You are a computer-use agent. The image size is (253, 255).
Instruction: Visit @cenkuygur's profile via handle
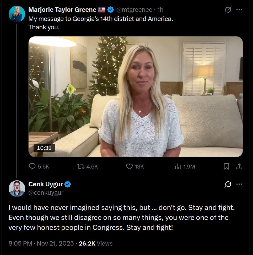46,193
